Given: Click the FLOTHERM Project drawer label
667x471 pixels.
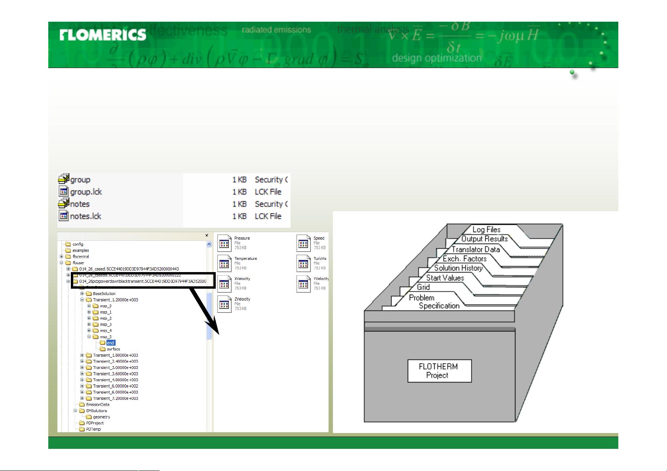Looking at the screenshot, I should tap(439, 371).
